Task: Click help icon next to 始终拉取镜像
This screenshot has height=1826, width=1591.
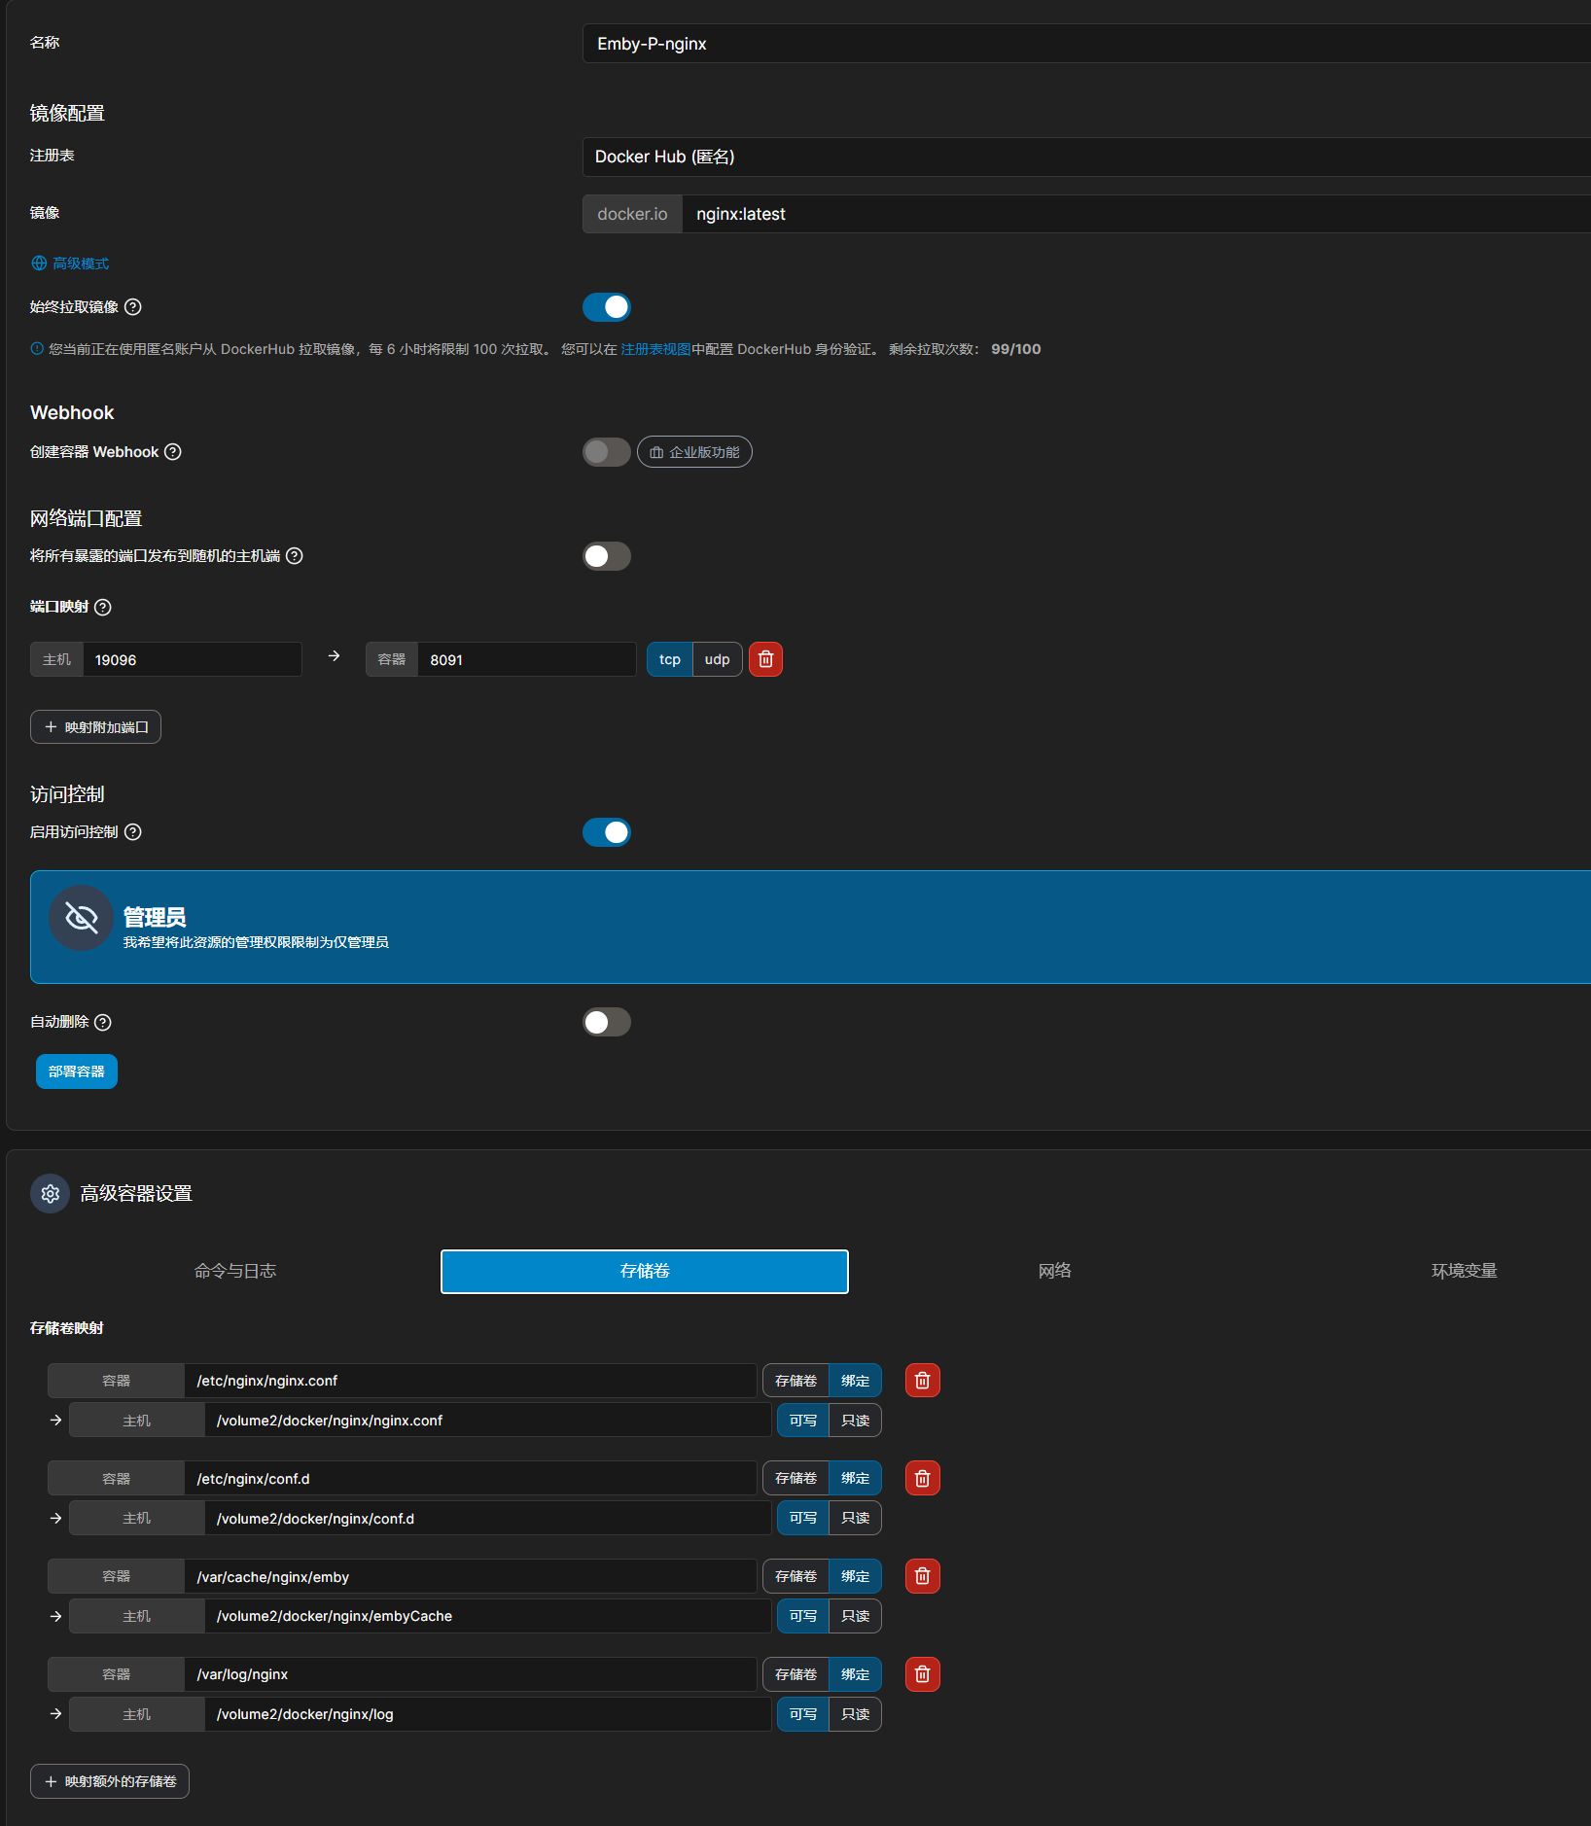Action: [133, 307]
